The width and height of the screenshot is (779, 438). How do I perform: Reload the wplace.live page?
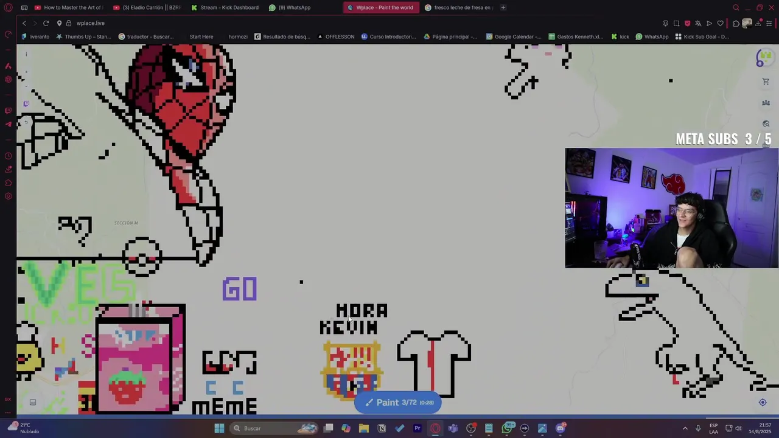click(x=46, y=23)
